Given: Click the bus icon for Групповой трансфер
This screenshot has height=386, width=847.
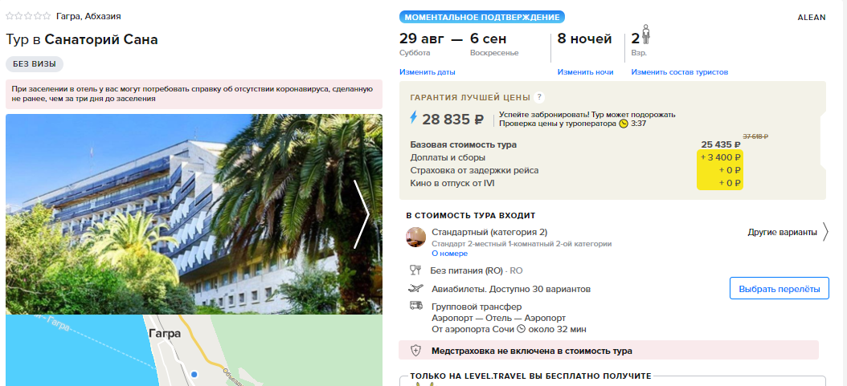Looking at the screenshot, I should click(x=416, y=306).
